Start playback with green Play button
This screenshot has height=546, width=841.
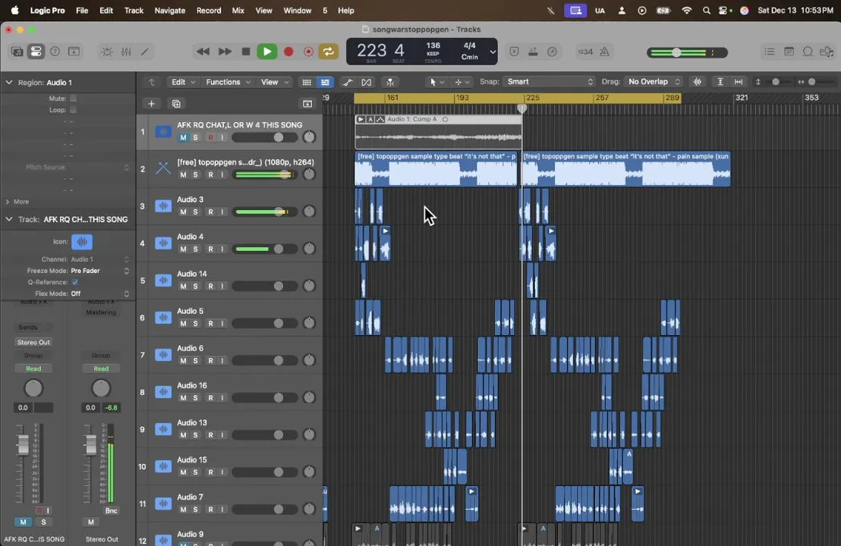point(267,52)
